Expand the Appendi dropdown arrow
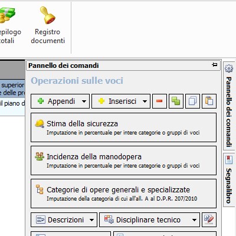The image size is (236, 236). pos(84,101)
